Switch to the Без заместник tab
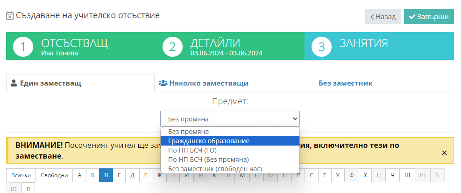461x193 pixels. (x=345, y=83)
